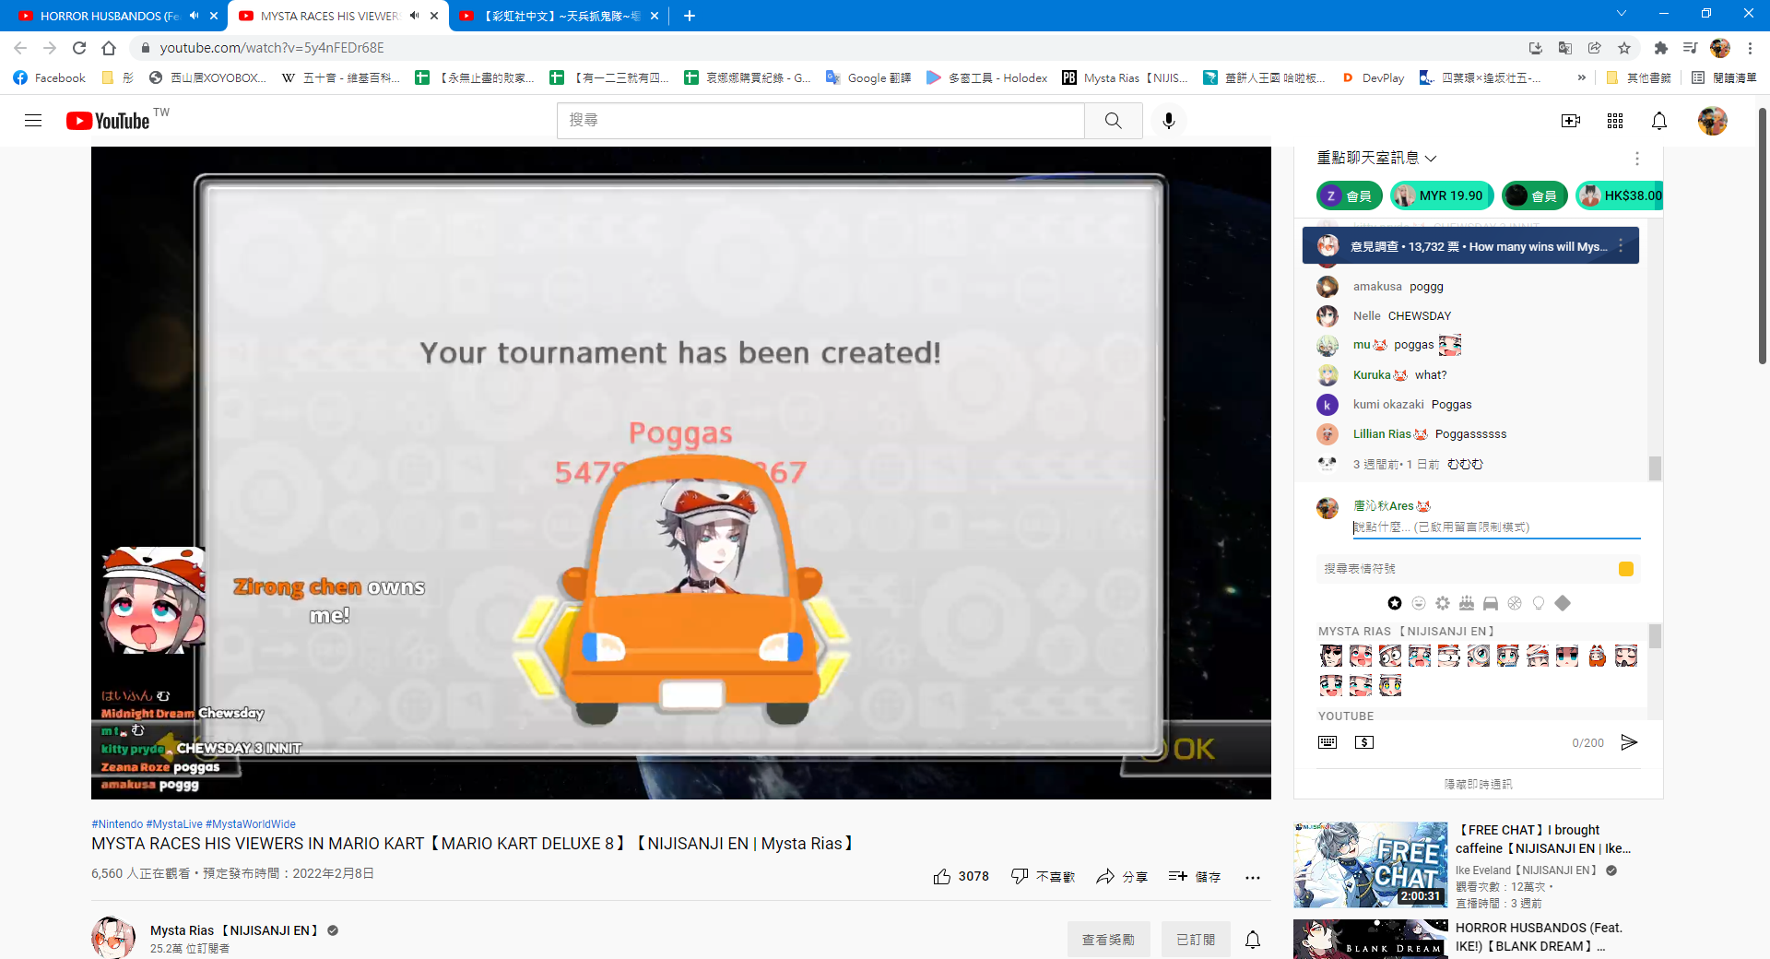Click the search magnifier button
Viewport: 1770px width, 959px height.
(x=1114, y=121)
